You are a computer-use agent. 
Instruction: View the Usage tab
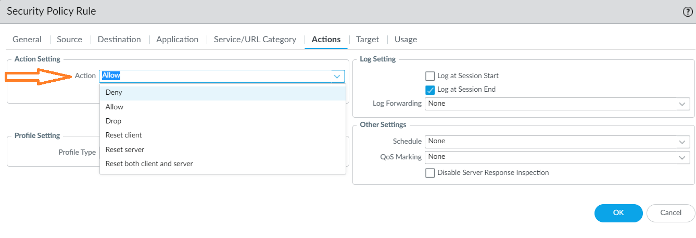[x=406, y=40]
